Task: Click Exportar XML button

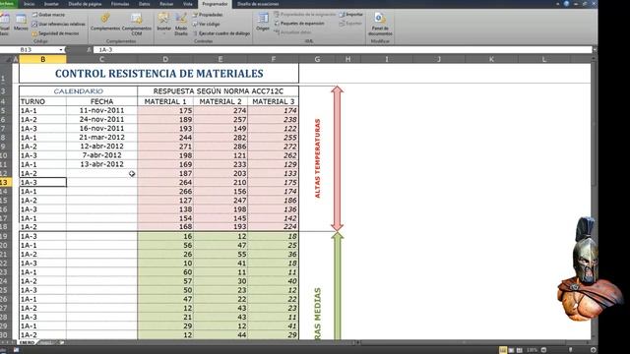Action: 350,24
